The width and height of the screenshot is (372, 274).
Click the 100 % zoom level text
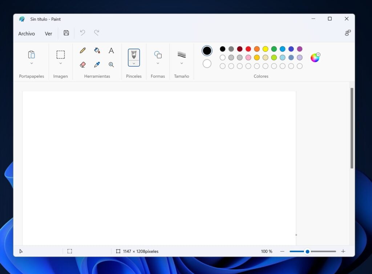pyautogui.click(x=267, y=251)
